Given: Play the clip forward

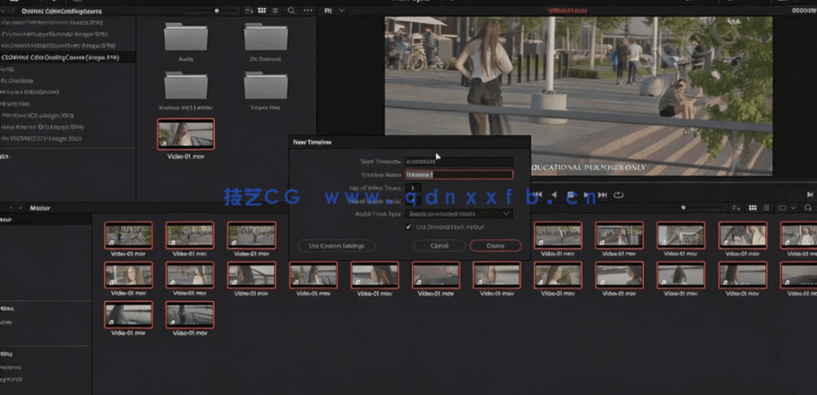Looking at the screenshot, I should coord(587,195).
